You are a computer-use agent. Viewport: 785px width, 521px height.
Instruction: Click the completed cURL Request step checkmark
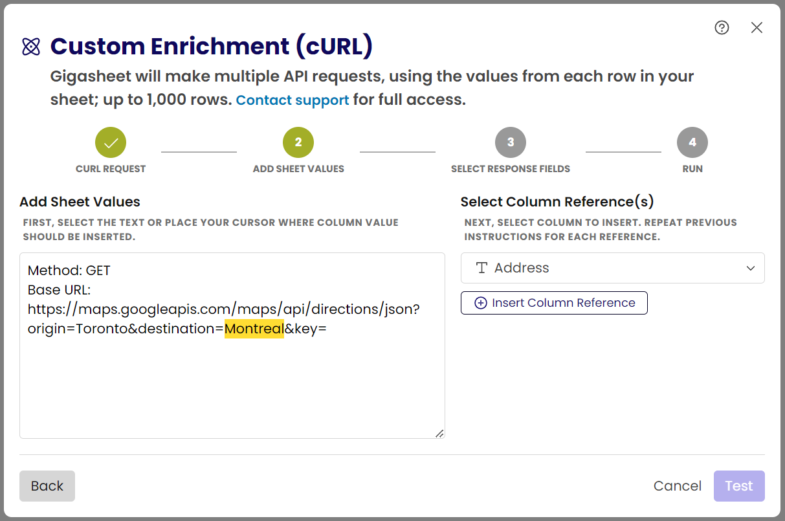tap(111, 142)
